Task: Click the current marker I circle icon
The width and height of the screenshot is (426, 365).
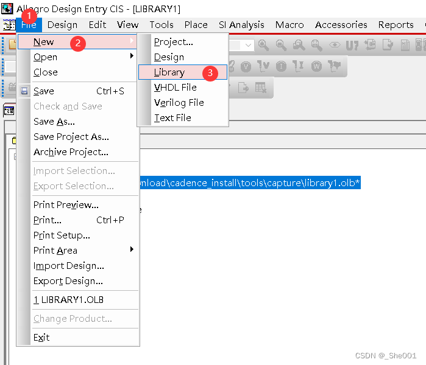Action: tap(282, 66)
